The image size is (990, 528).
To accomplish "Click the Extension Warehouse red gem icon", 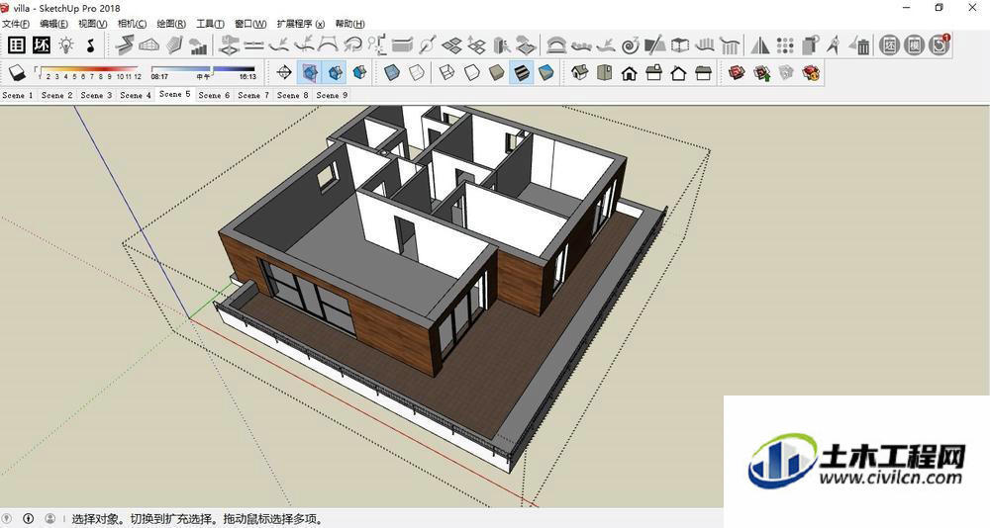I will (x=811, y=73).
